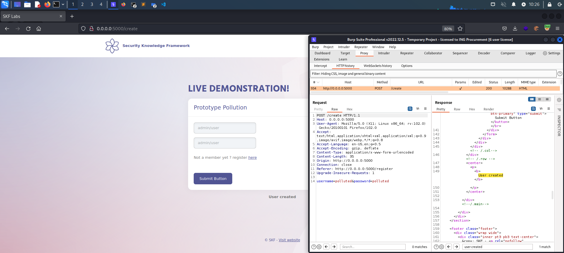Bookmark this page with the star icon
This screenshot has height=253, width=564.
[460, 28]
